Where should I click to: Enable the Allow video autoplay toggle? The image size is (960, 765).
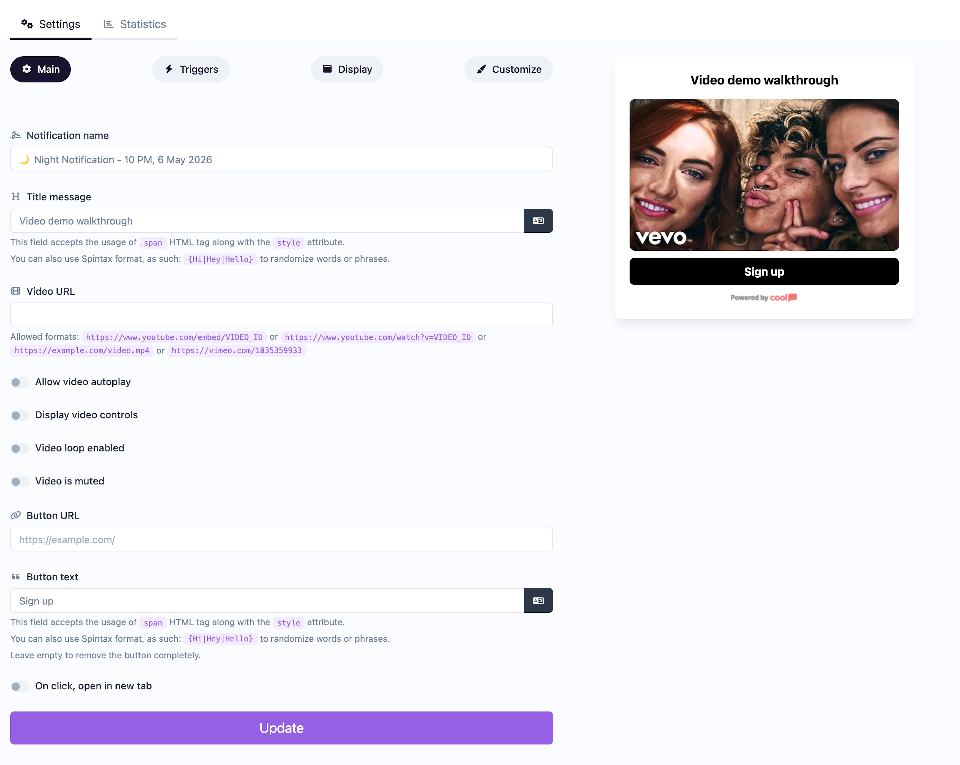click(19, 383)
